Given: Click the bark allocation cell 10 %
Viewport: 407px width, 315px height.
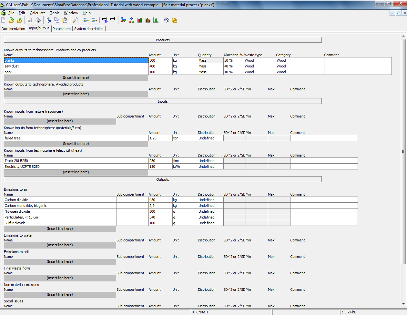Looking at the screenshot, I should [x=234, y=72].
